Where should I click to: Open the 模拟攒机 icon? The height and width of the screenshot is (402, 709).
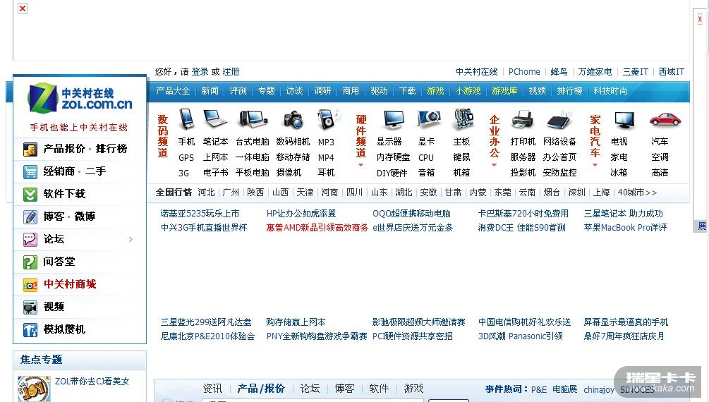click(x=30, y=329)
